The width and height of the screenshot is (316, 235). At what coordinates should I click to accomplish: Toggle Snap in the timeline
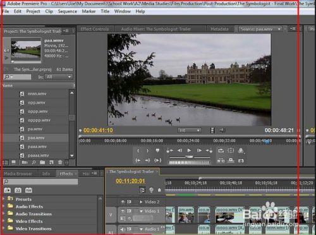pos(142,190)
